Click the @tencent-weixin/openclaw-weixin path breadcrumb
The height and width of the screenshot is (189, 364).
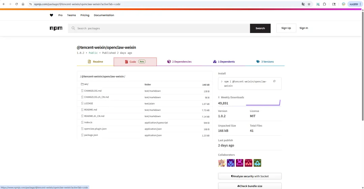(102, 76)
